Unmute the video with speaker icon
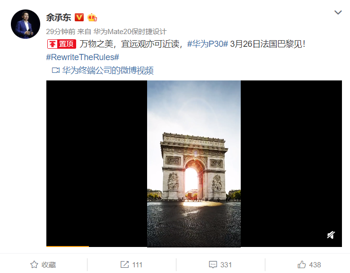Viewport: 350px width, 273px height. pyautogui.click(x=331, y=235)
